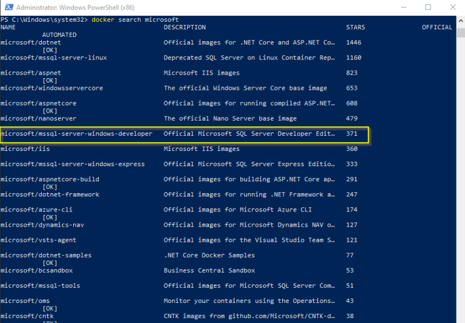Click the 1446 star count for dotnet
The image size is (465, 323).
tap(354, 42)
